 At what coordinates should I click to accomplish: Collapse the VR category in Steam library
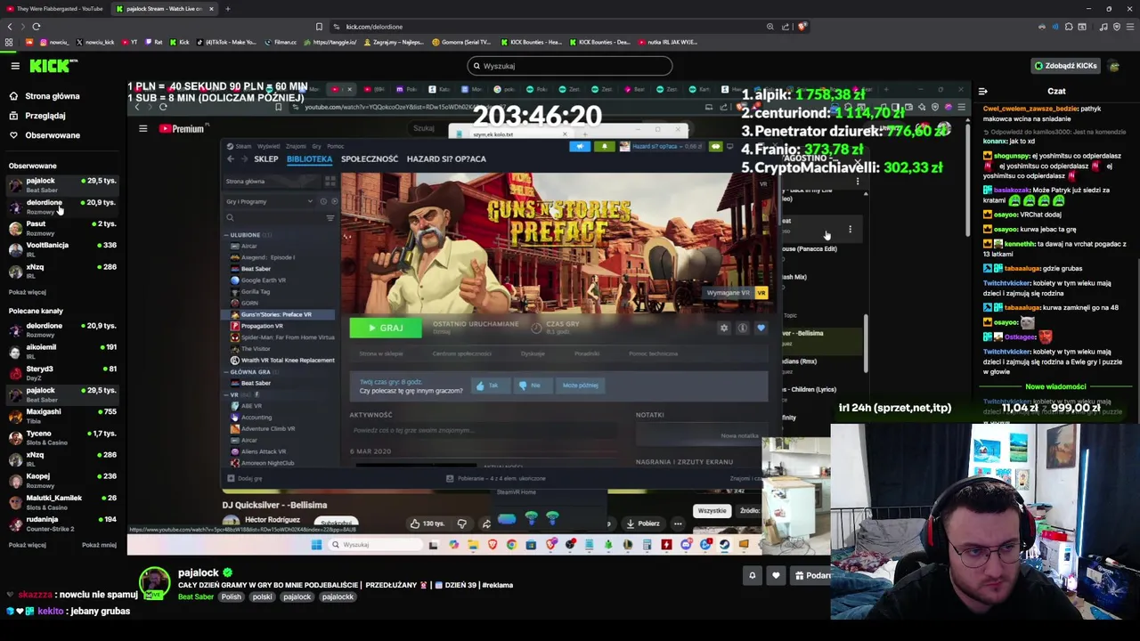[226, 394]
